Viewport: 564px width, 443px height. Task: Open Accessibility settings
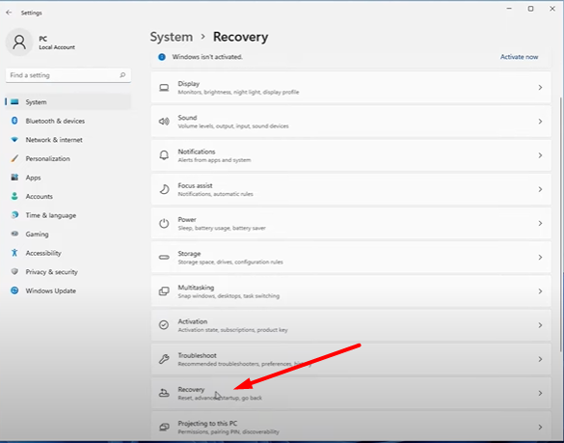click(68, 253)
